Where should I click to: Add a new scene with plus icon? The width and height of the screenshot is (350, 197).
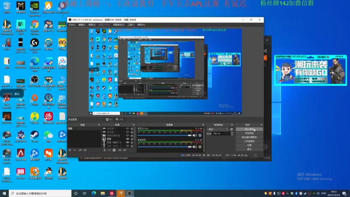pyautogui.click(x=70, y=150)
